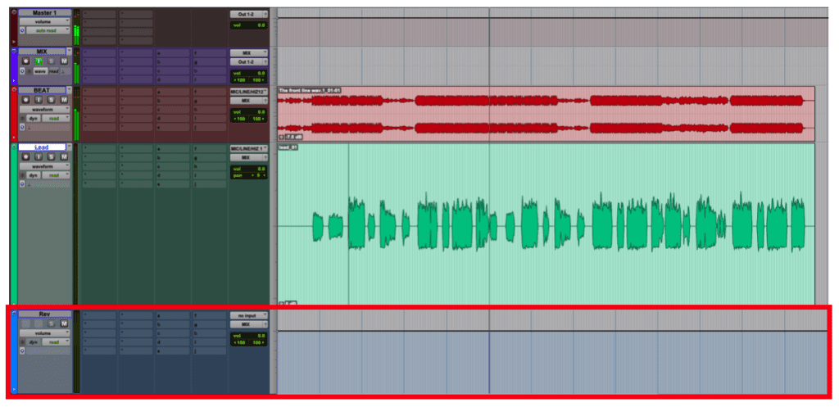Open Rev track read automation mode menu
This screenshot has height=407, width=839.
coord(57,341)
